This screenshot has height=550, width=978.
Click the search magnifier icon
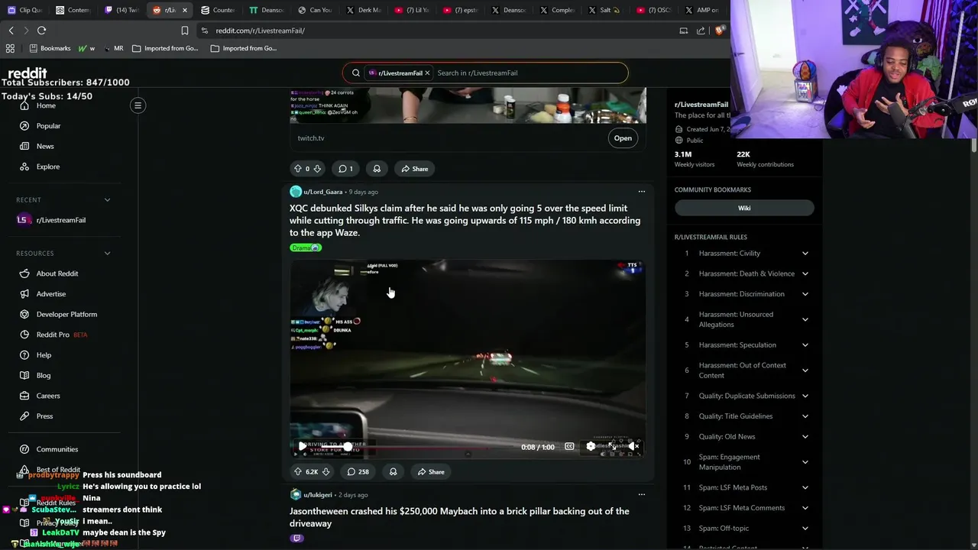[356, 73]
